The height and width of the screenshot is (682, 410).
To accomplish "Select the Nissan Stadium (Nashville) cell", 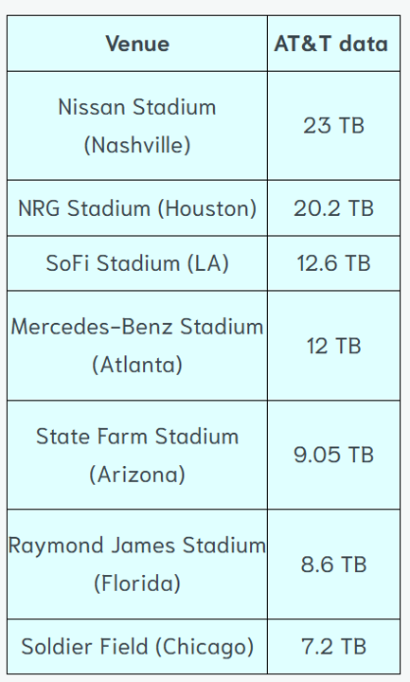I will [x=137, y=126].
